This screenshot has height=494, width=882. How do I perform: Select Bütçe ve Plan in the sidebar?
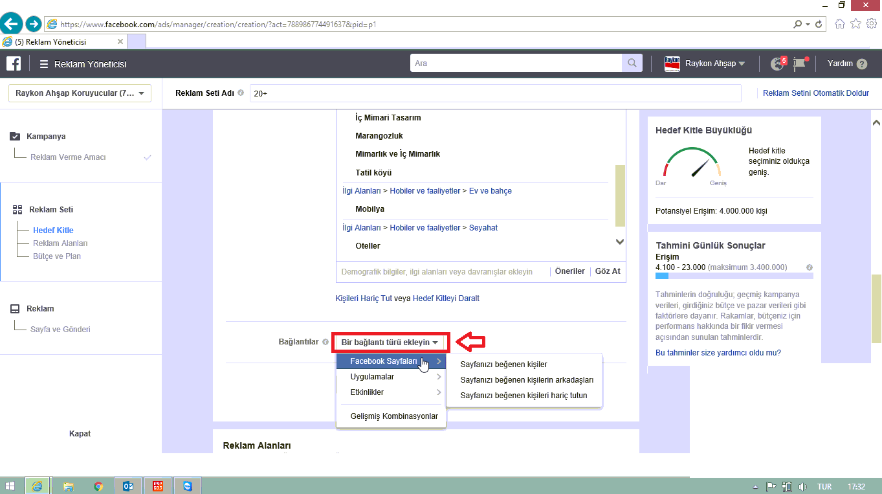pos(57,256)
